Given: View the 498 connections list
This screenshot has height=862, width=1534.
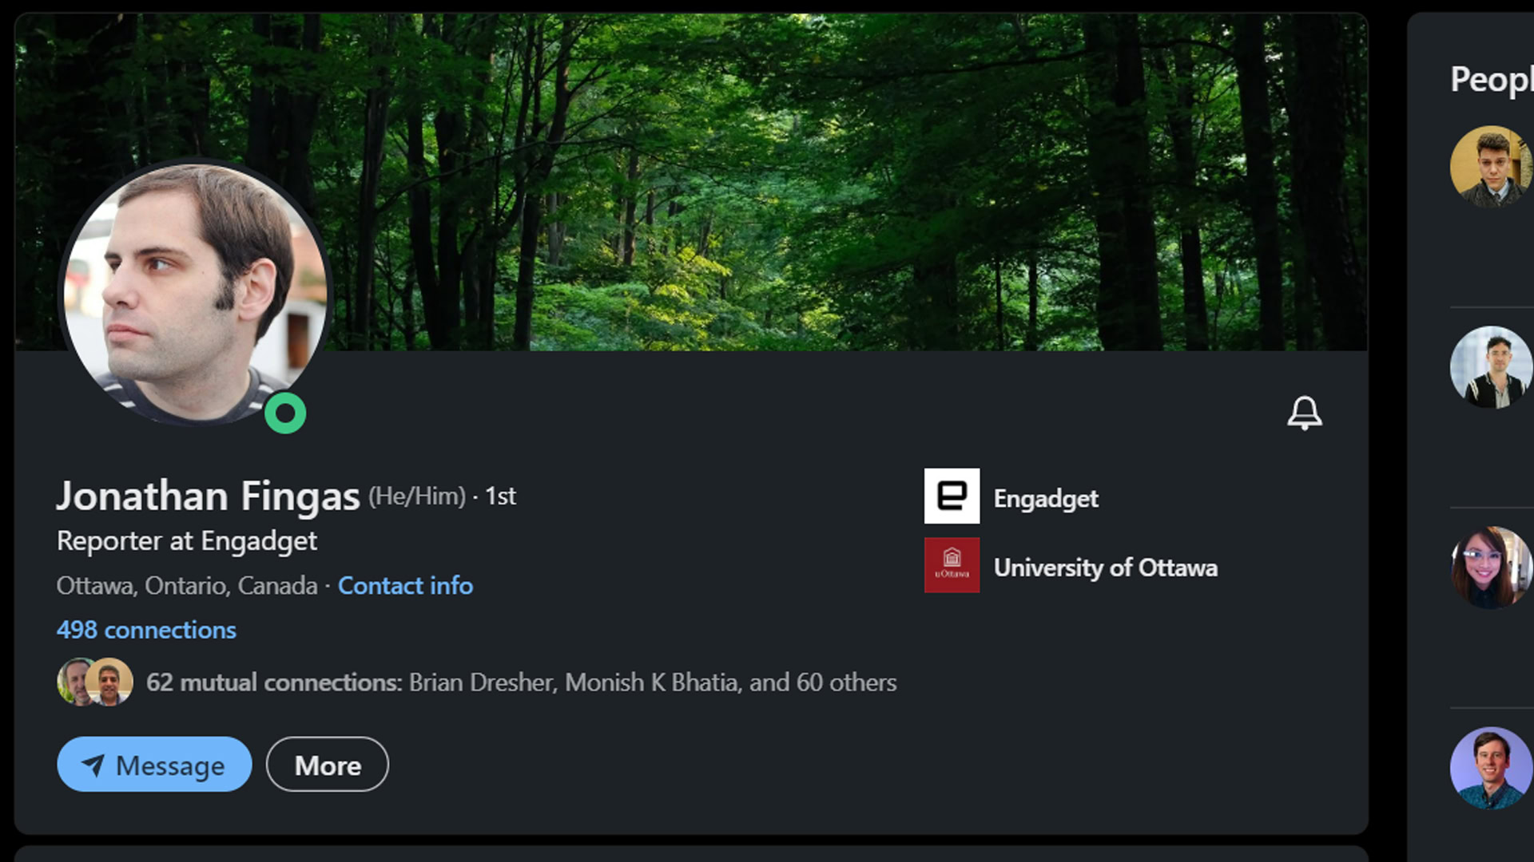Looking at the screenshot, I should [146, 630].
